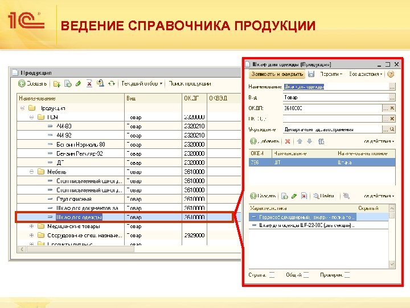Click the green pencil edit icon in characteristics toolbar
This screenshot has height=308, width=410.
point(294,196)
